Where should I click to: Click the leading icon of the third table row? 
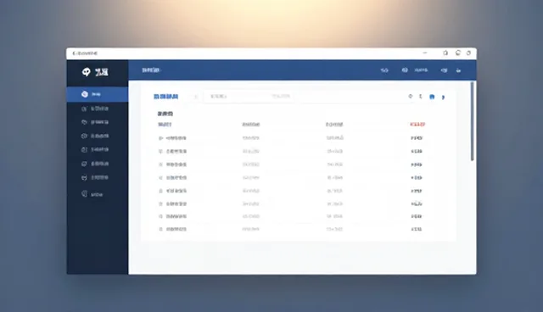pyautogui.click(x=160, y=164)
